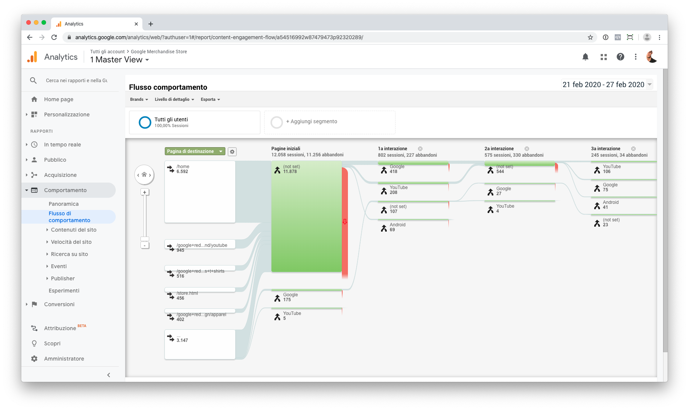This screenshot has width=689, height=410.
Task: Zoom out with the minus button
Action: (x=145, y=246)
